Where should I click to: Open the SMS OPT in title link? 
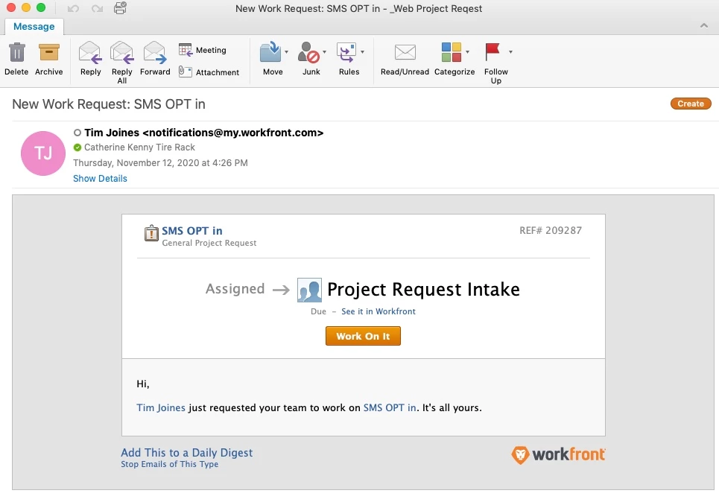[192, 231]
